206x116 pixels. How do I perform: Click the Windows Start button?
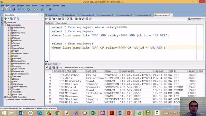point(4,113)
